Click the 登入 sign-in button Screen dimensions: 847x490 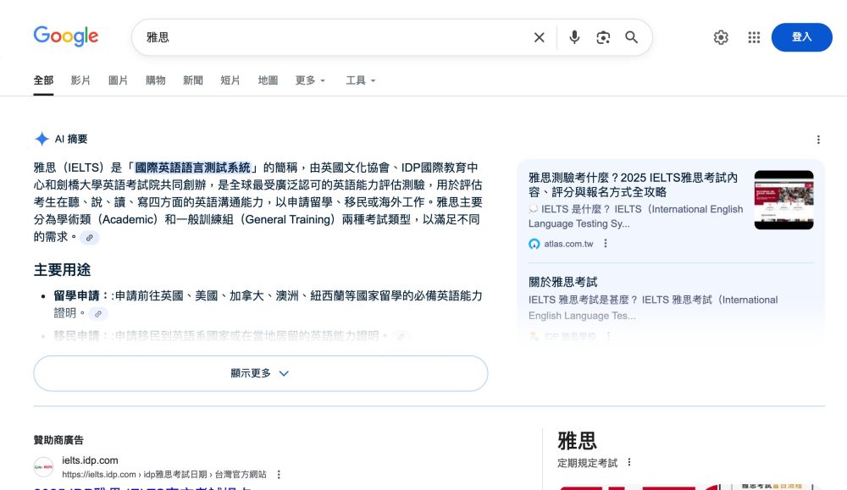click(x=801, y=37)
